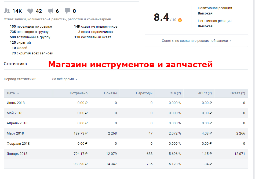Screen dimensions: 255x179
Task: Click the Переходы column header
Action: pos(144,93)
